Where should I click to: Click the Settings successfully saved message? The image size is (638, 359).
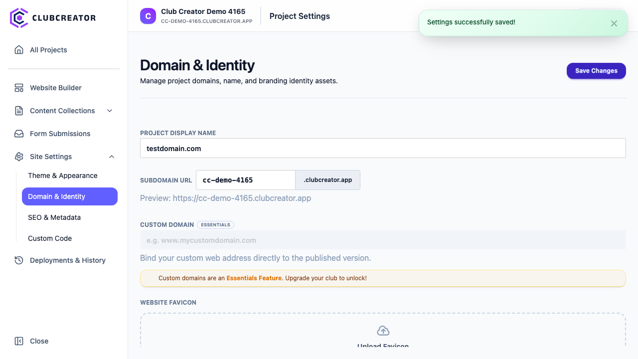(x=471, y=22)
